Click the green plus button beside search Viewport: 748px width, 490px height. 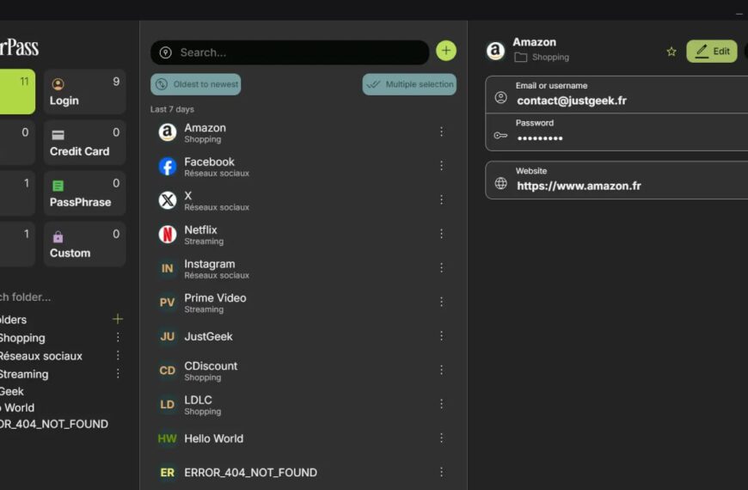tap(446, 51)
